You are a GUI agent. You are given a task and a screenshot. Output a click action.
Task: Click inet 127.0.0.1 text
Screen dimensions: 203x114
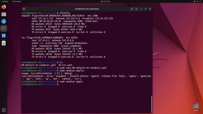[x=41, y=40]
